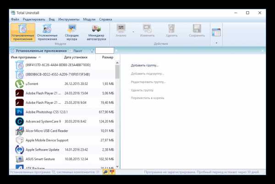Close the right panel with small X
The width and height of the screenshot is (275, 184).
[x=262, y=51]
